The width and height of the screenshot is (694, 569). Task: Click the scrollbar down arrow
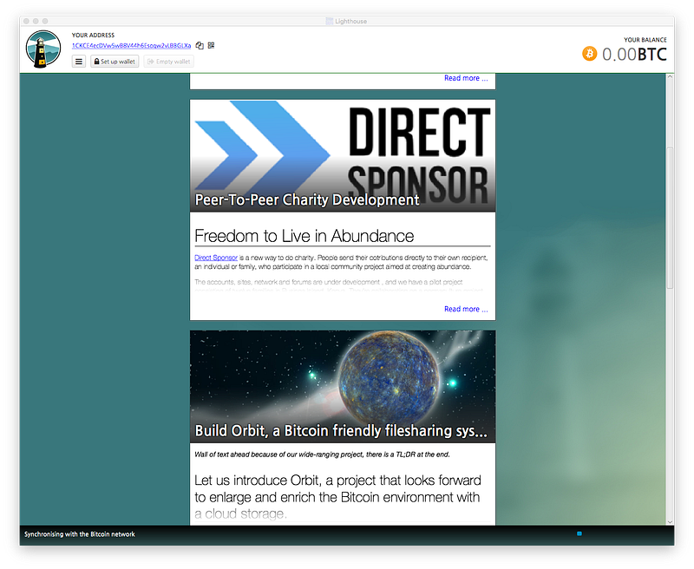tap(670, 522)
